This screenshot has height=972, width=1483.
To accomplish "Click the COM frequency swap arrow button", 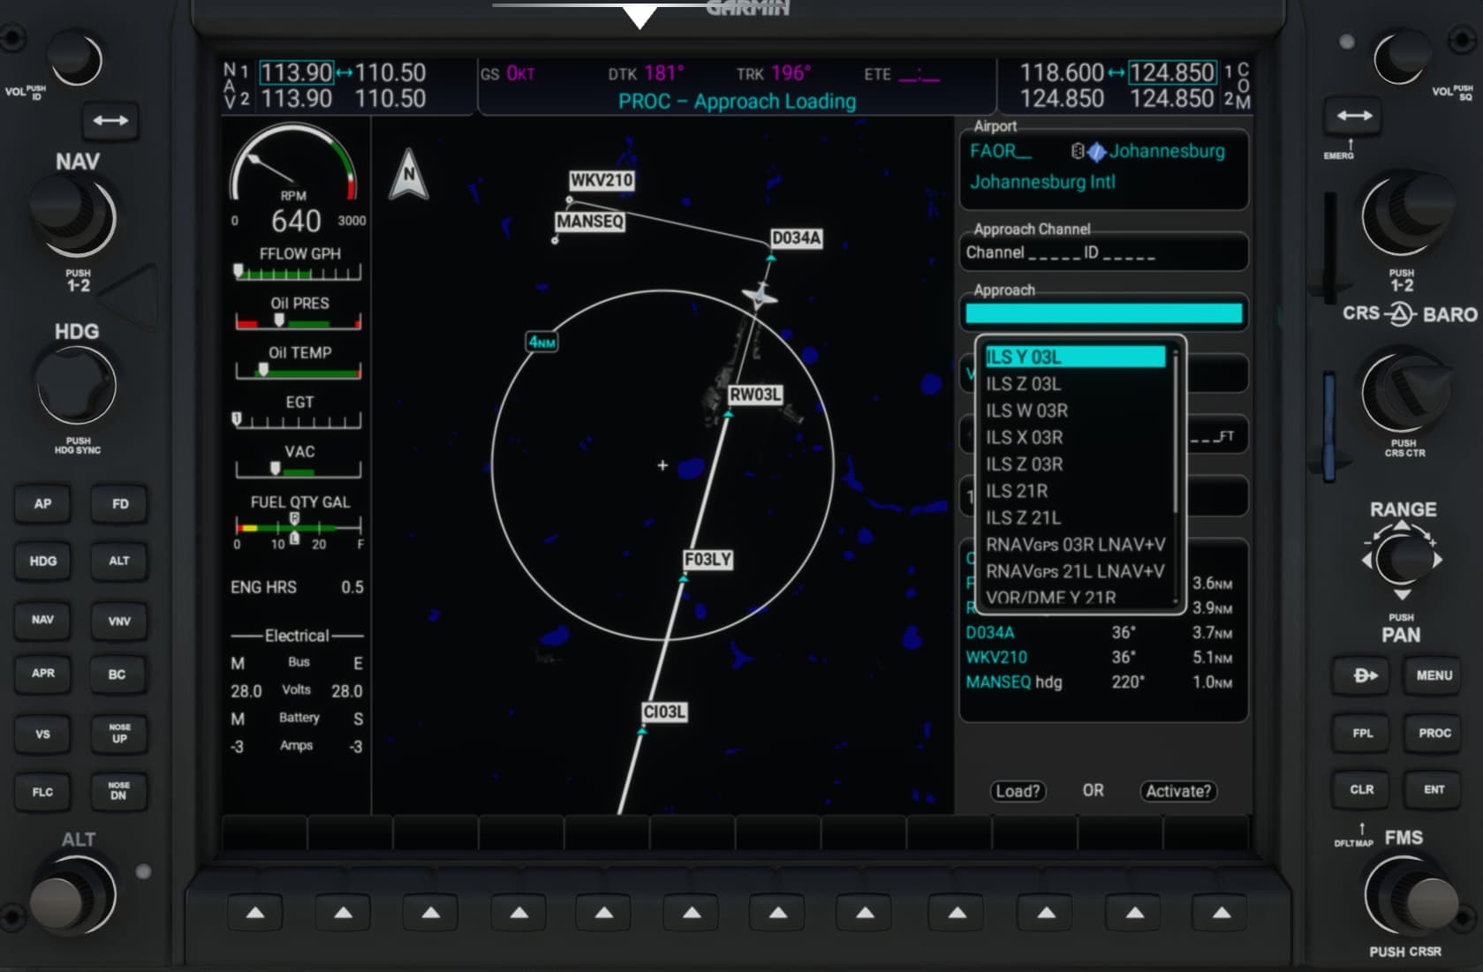I will 1354,116.
